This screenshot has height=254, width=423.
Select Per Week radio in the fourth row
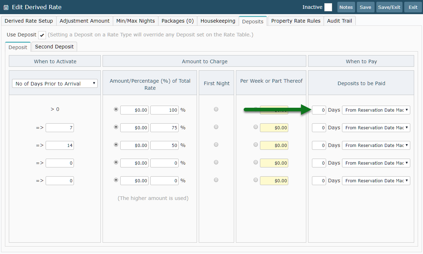(256, 162)
